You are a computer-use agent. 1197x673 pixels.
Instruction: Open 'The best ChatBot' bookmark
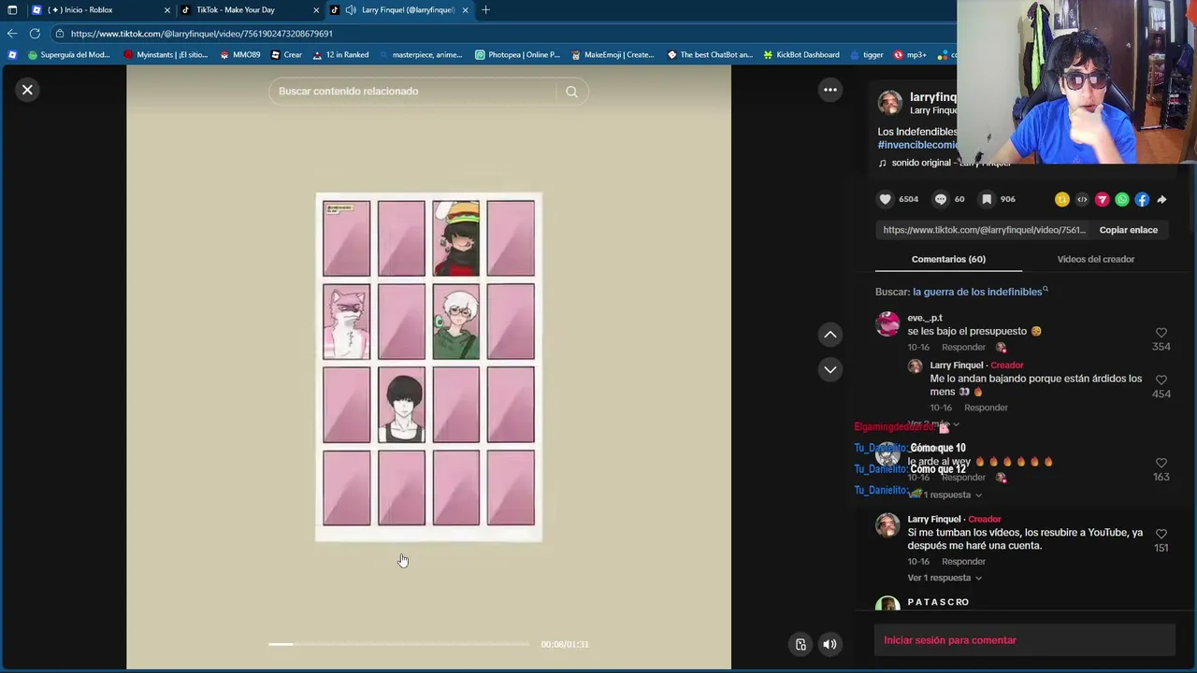pyautogui.click(x=710, y=55)
